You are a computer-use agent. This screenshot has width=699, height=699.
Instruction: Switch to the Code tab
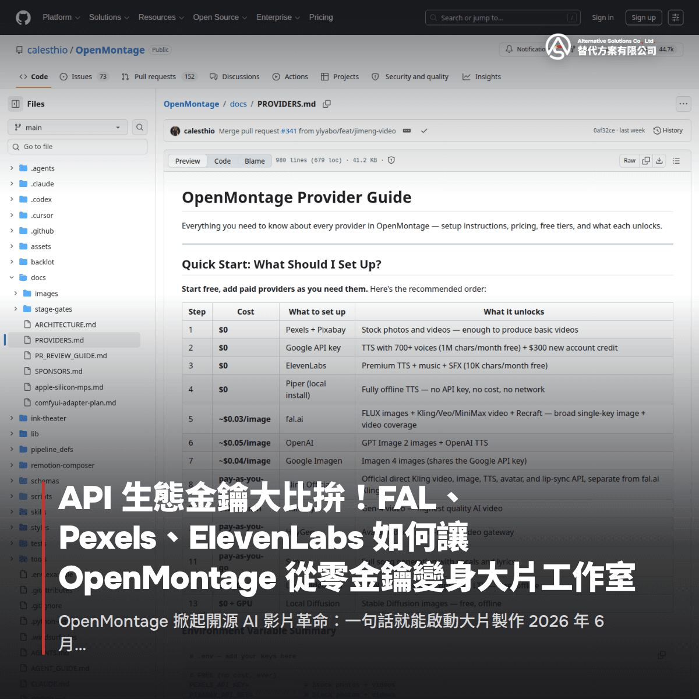pyautogui.click(x=34, y=77)
